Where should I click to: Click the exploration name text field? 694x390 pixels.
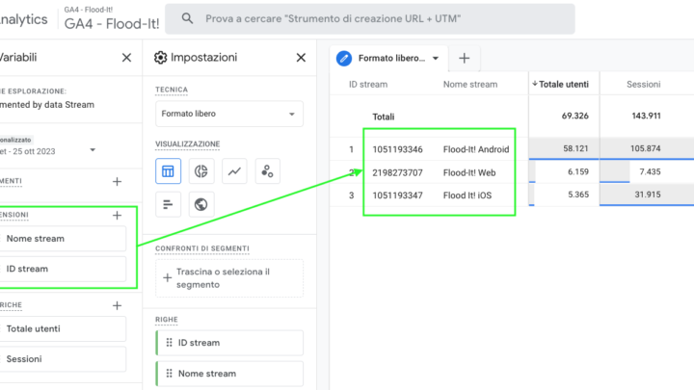pyautogui.click(x=47, y=105)
